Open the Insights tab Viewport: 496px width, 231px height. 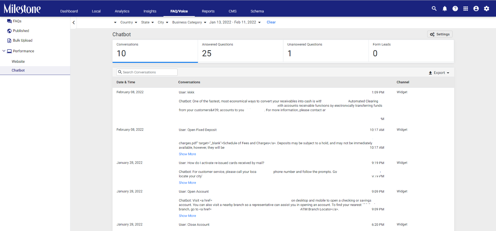150,11
